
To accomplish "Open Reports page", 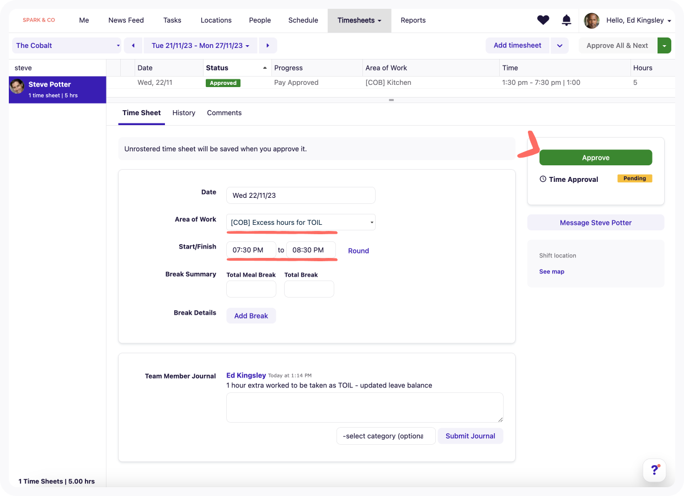I will pyautogui.click(x=413, y=20).
